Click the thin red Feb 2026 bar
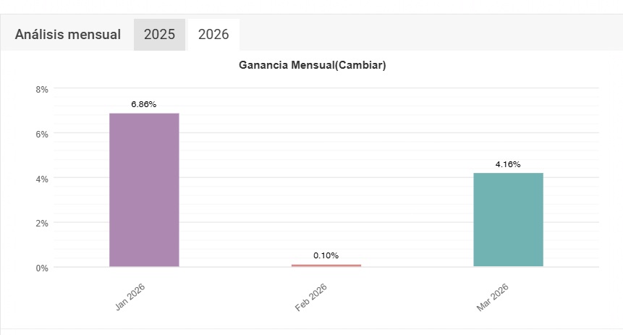 [326, 266]
